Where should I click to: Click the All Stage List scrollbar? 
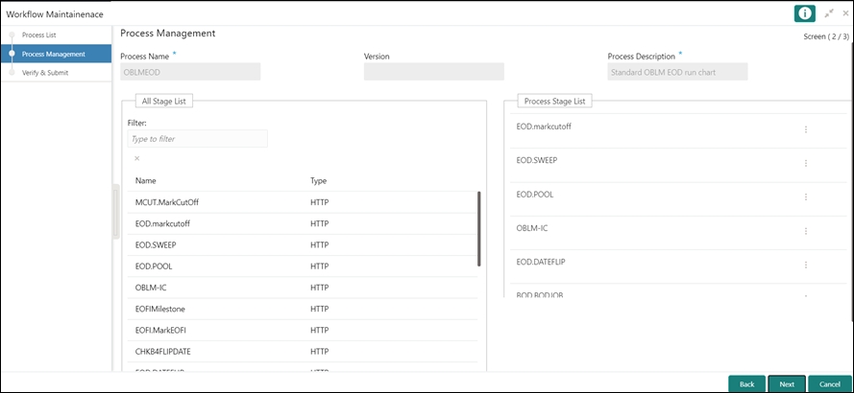[x=478, y=228]
